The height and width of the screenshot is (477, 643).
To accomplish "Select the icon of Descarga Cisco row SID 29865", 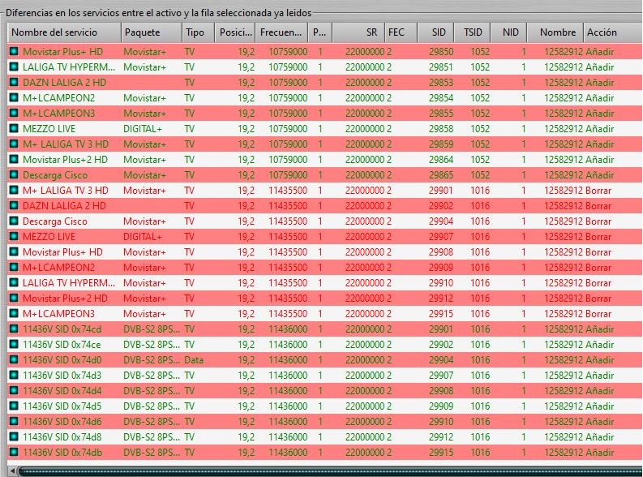I will [x=14, y=174].
